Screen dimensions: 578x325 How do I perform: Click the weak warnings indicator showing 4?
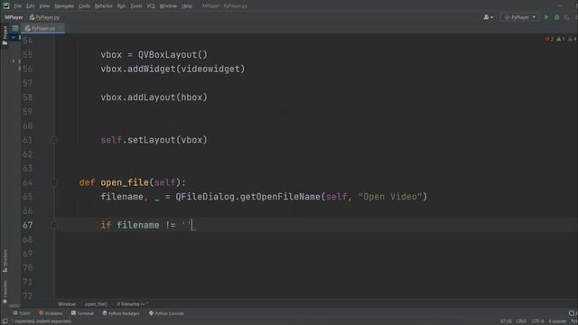[572, 39]
